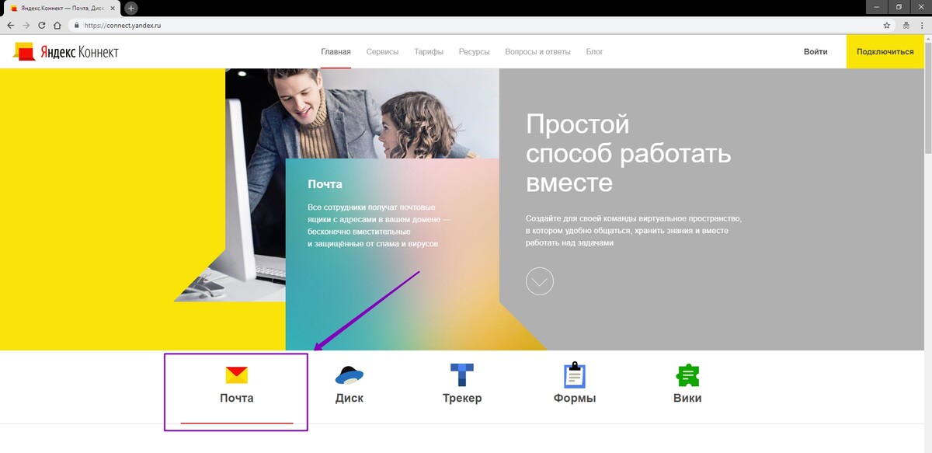Restore down the browser window
The image size is (932, 453).
(x=899, y=7)
